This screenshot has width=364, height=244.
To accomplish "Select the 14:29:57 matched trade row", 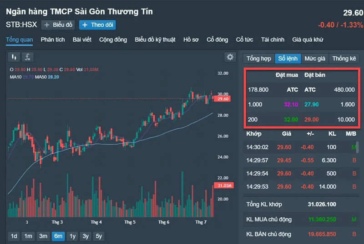I will click(x=301, y=160).
